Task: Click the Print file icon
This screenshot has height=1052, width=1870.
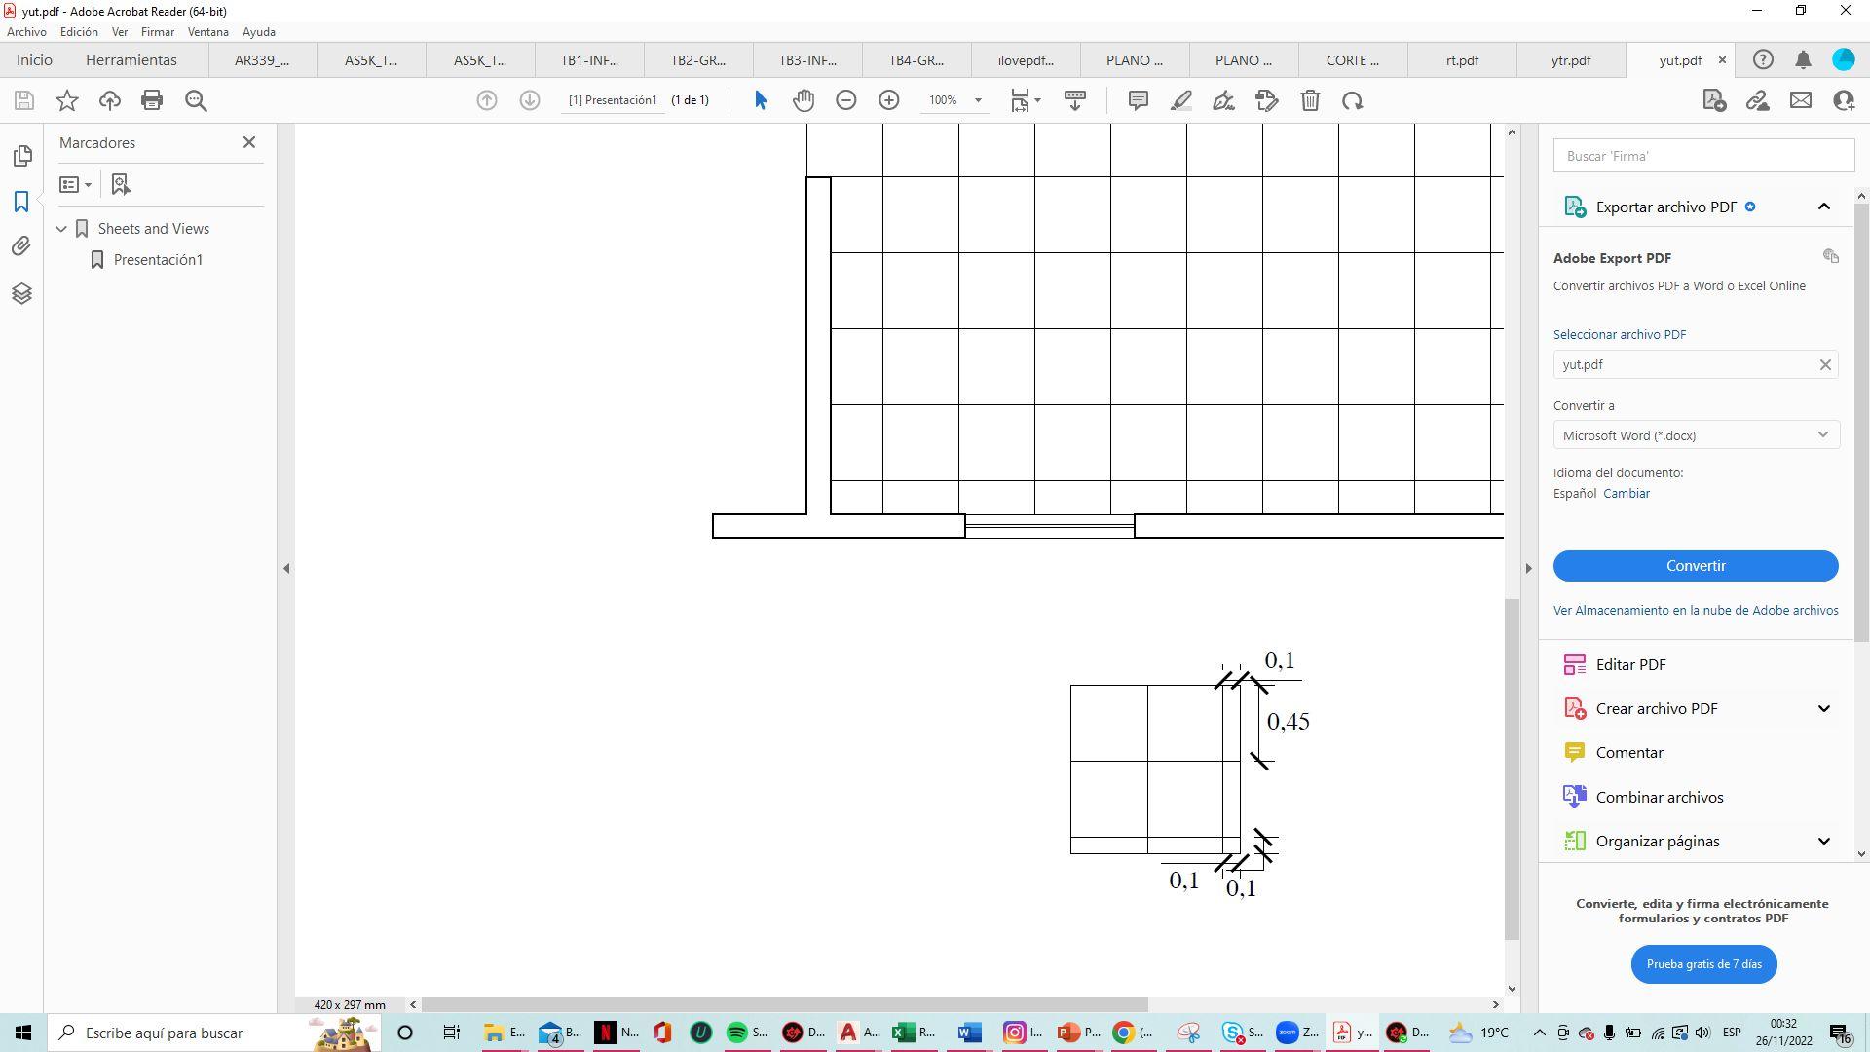Action: (152, 100)
